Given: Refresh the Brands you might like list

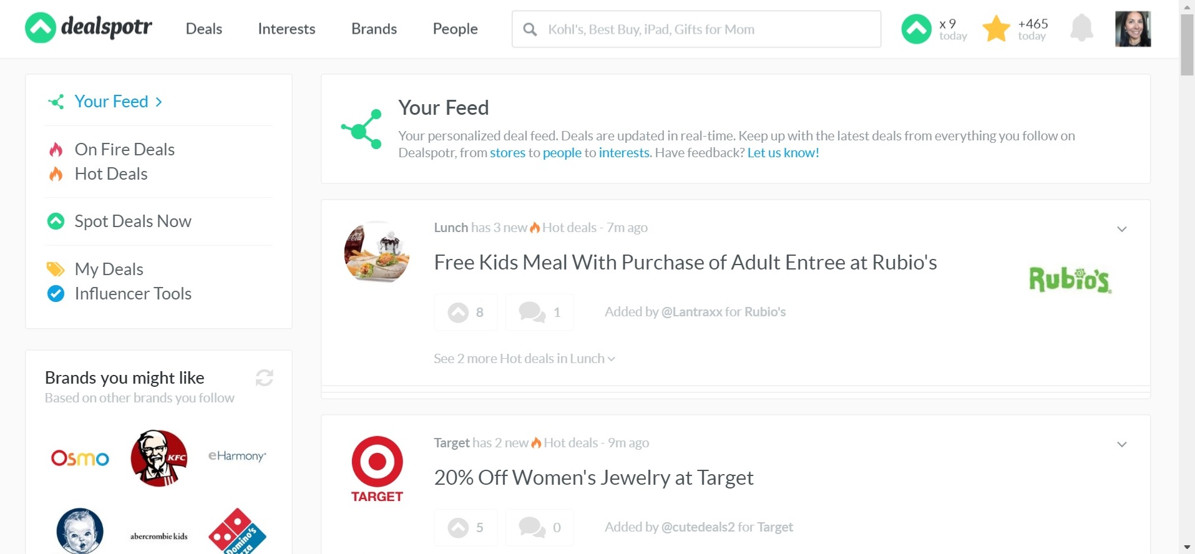Looking at the screenshot, I should (264, 377).
